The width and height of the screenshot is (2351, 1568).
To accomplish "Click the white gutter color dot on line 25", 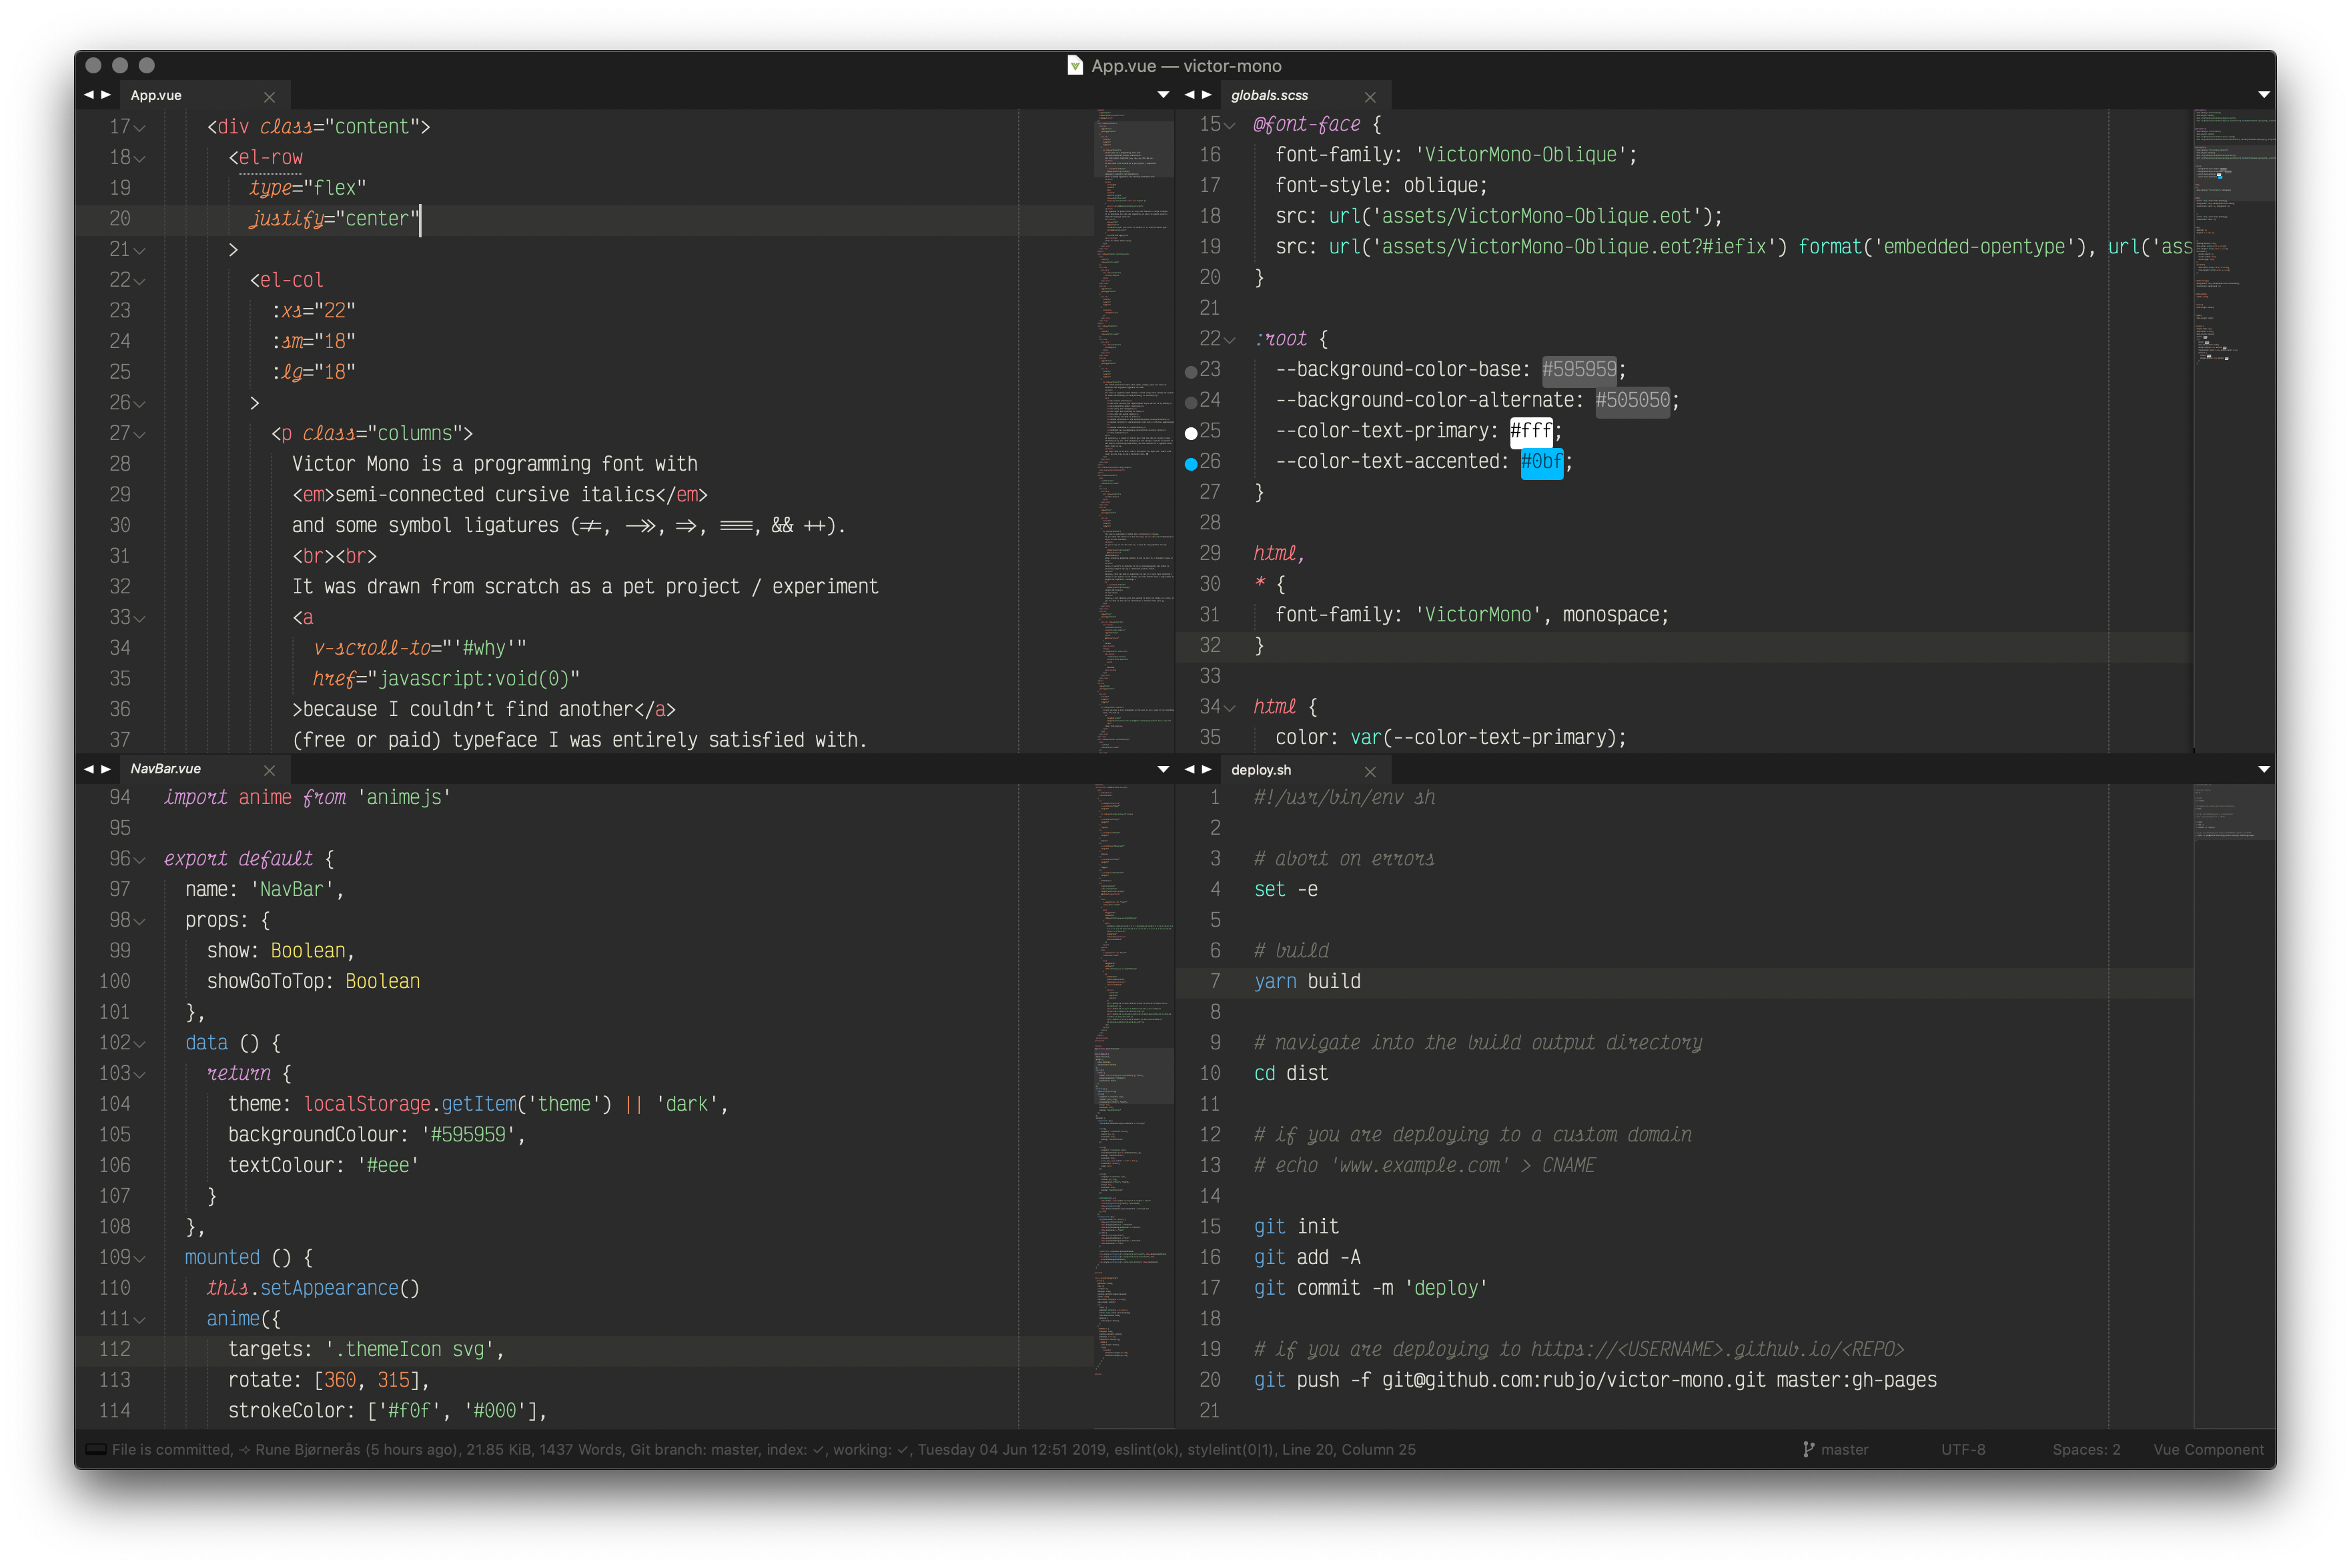I will [x=1190, y=433].
